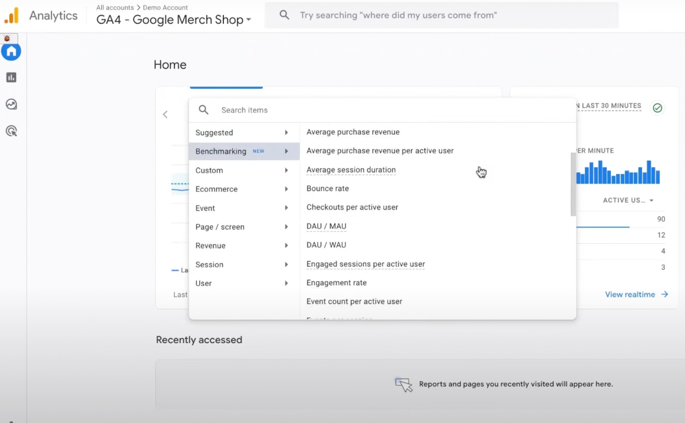Click the previous card chevron arrow
Screen dimensions: 685x423
pyautogui.click(x=165, y=114)
